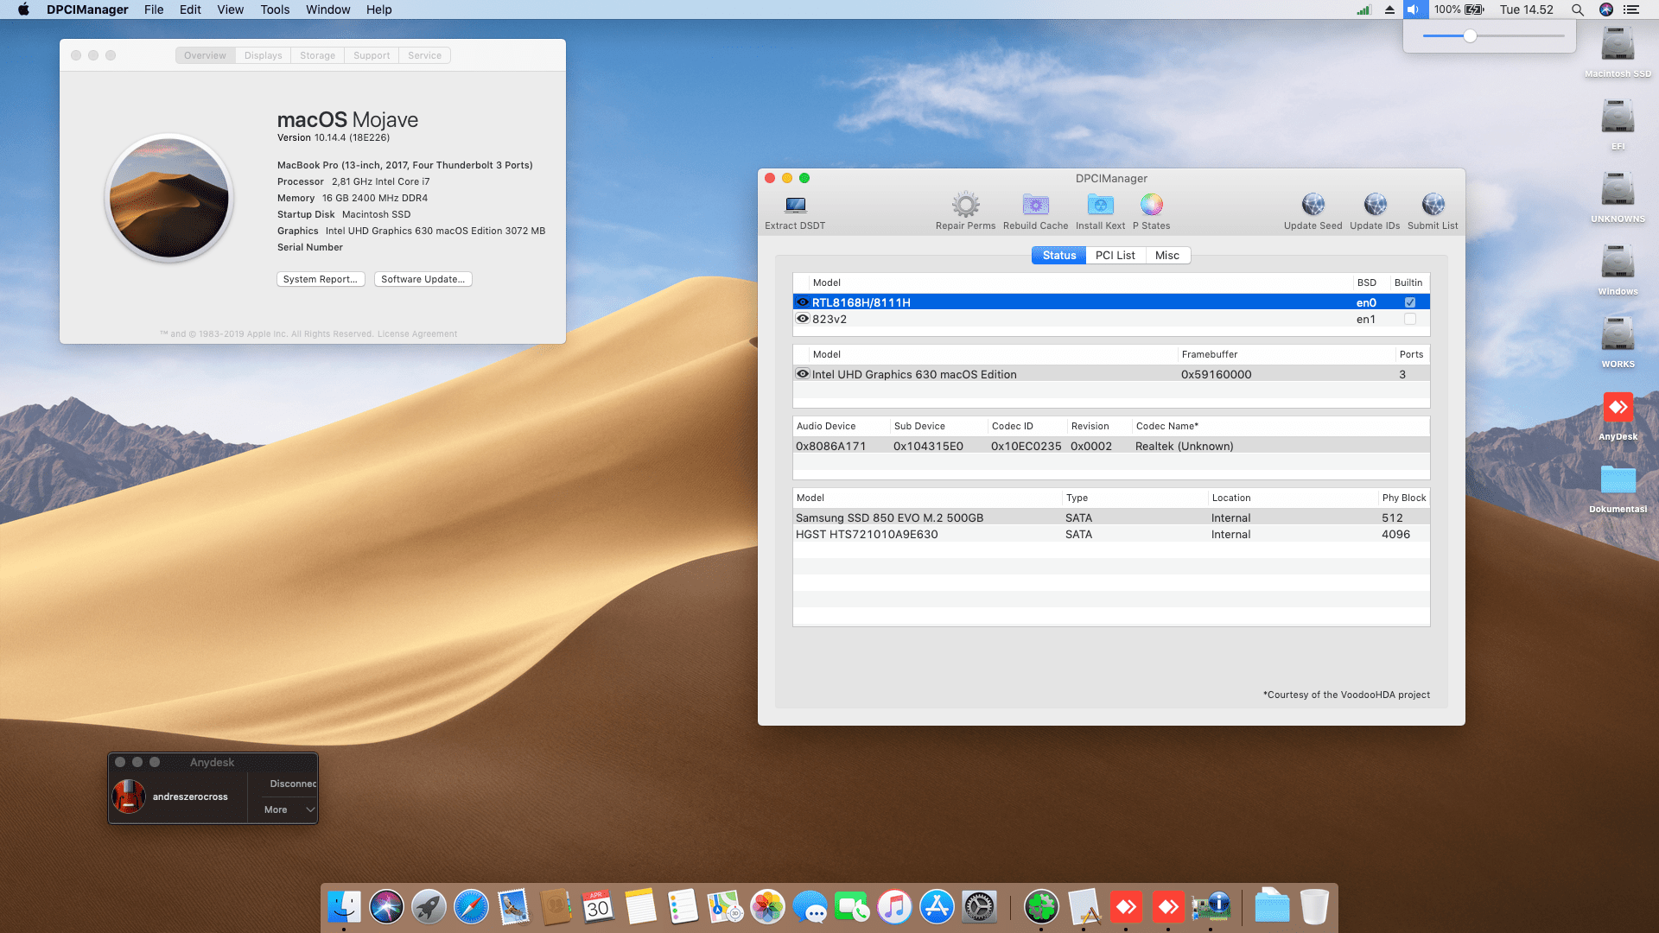Click Disconnect in the Anydesk window
The height and width of the screenshot is (933, 1659).
[x=293, y=784]
